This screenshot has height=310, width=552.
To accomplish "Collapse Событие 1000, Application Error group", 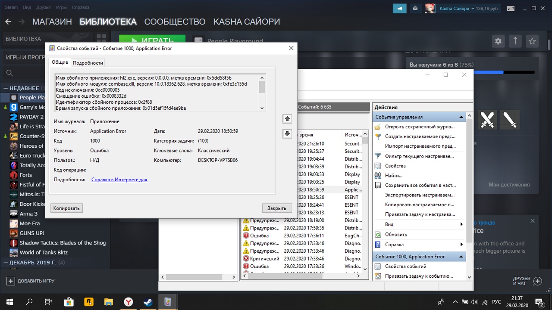I will pos(461,257).
